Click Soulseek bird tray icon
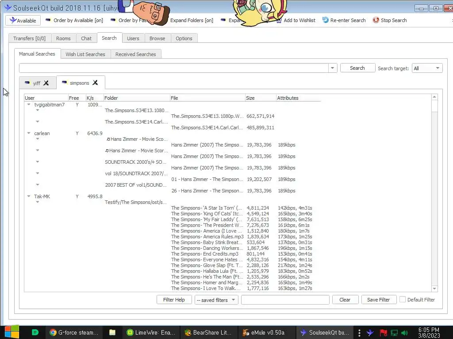This screenshot has height=339, width=453. point(370,333)
